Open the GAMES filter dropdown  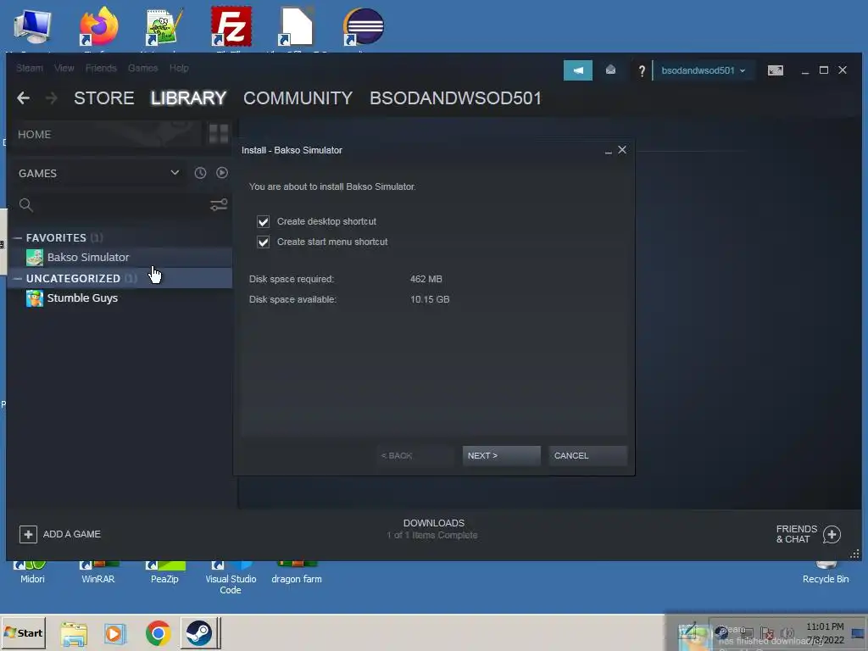[98, 173]
